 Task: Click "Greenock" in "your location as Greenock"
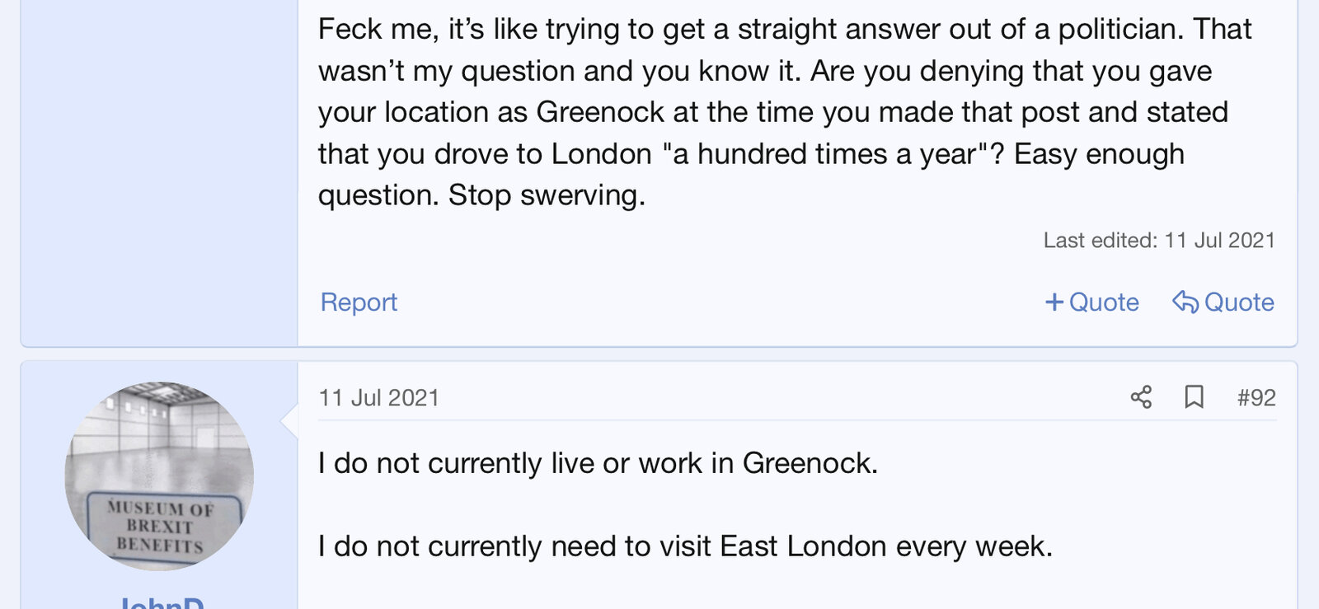(600, 112)
